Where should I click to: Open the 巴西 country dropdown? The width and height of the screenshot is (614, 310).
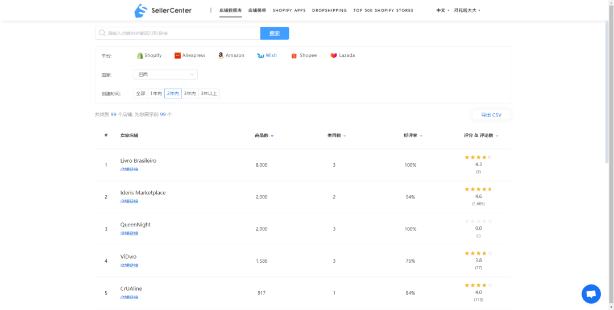(x=165, y=75)
